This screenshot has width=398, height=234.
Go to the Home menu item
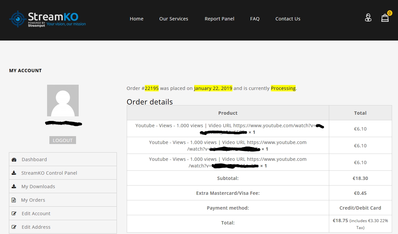[x=136, y=19]
